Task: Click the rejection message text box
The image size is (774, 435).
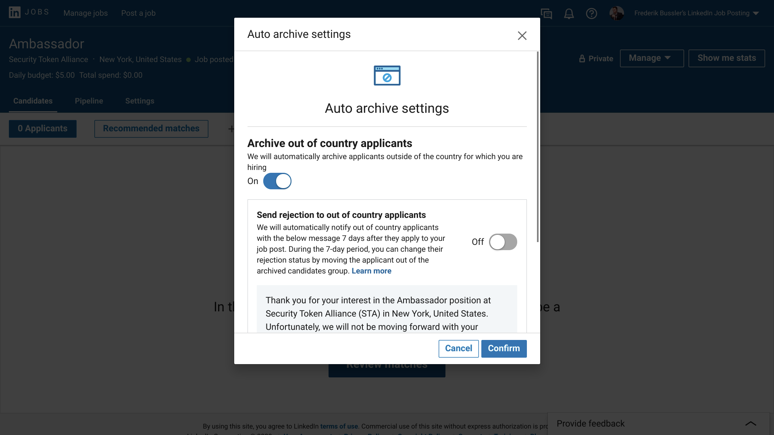Action: coord(387,309)
